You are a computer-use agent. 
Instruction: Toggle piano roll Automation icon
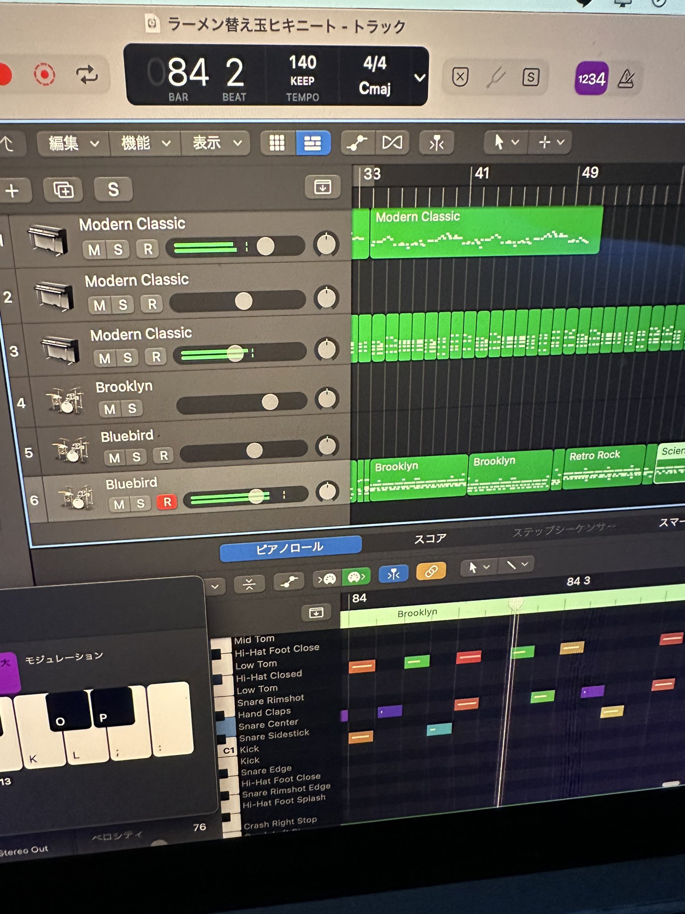[x=289, y=581]
